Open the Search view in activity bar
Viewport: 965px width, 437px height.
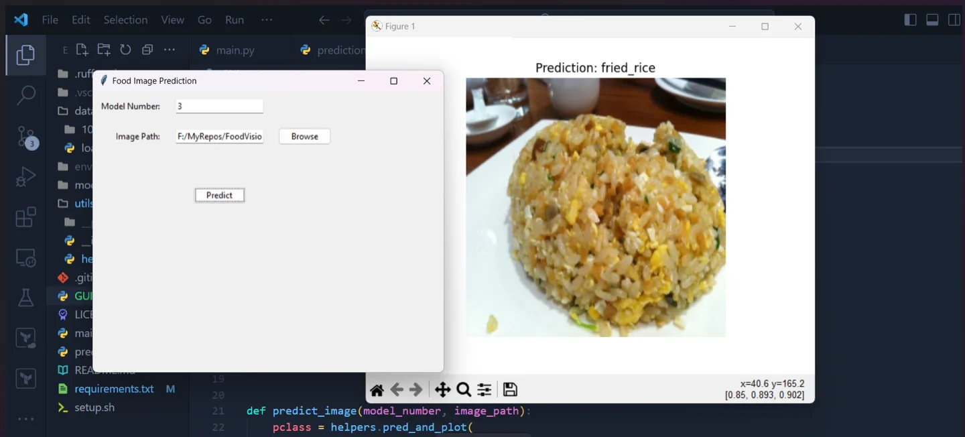pyautogui.click(x=25, y=95)
